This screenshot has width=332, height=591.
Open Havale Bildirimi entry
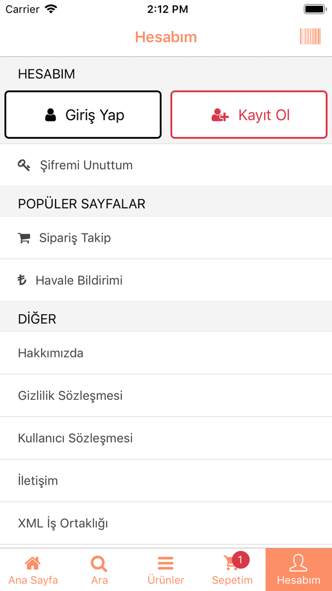tap(166, 280)
